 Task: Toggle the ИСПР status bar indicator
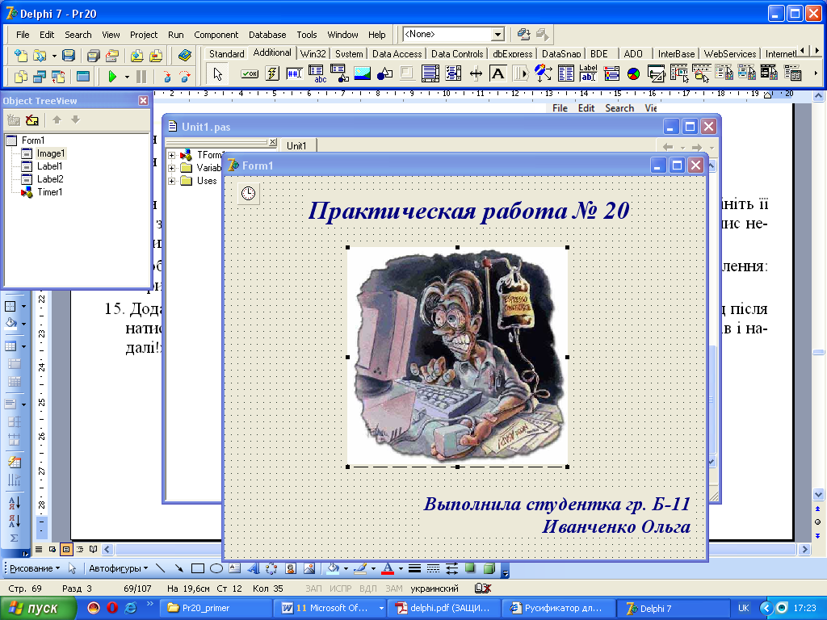pyautogui.click(x=340, y=589)
